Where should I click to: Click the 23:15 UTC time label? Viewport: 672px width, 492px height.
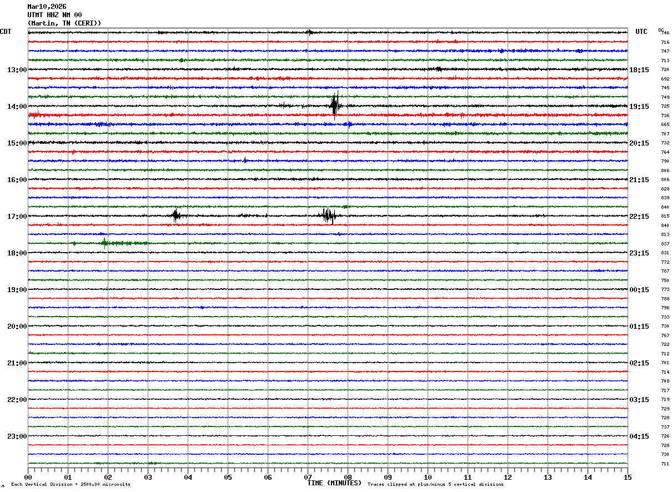(639, 253)
